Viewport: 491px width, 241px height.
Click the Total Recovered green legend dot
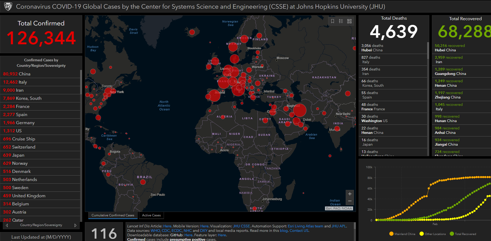452,234
